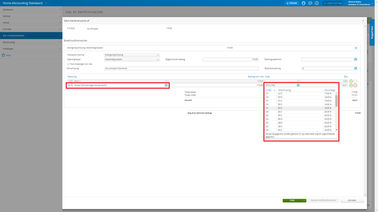Select the BG-S 20% code row
The image size is (378, 212).
coord(300,119)
